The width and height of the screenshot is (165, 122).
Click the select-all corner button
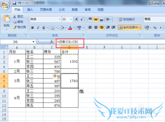click(x=4, y=47)
